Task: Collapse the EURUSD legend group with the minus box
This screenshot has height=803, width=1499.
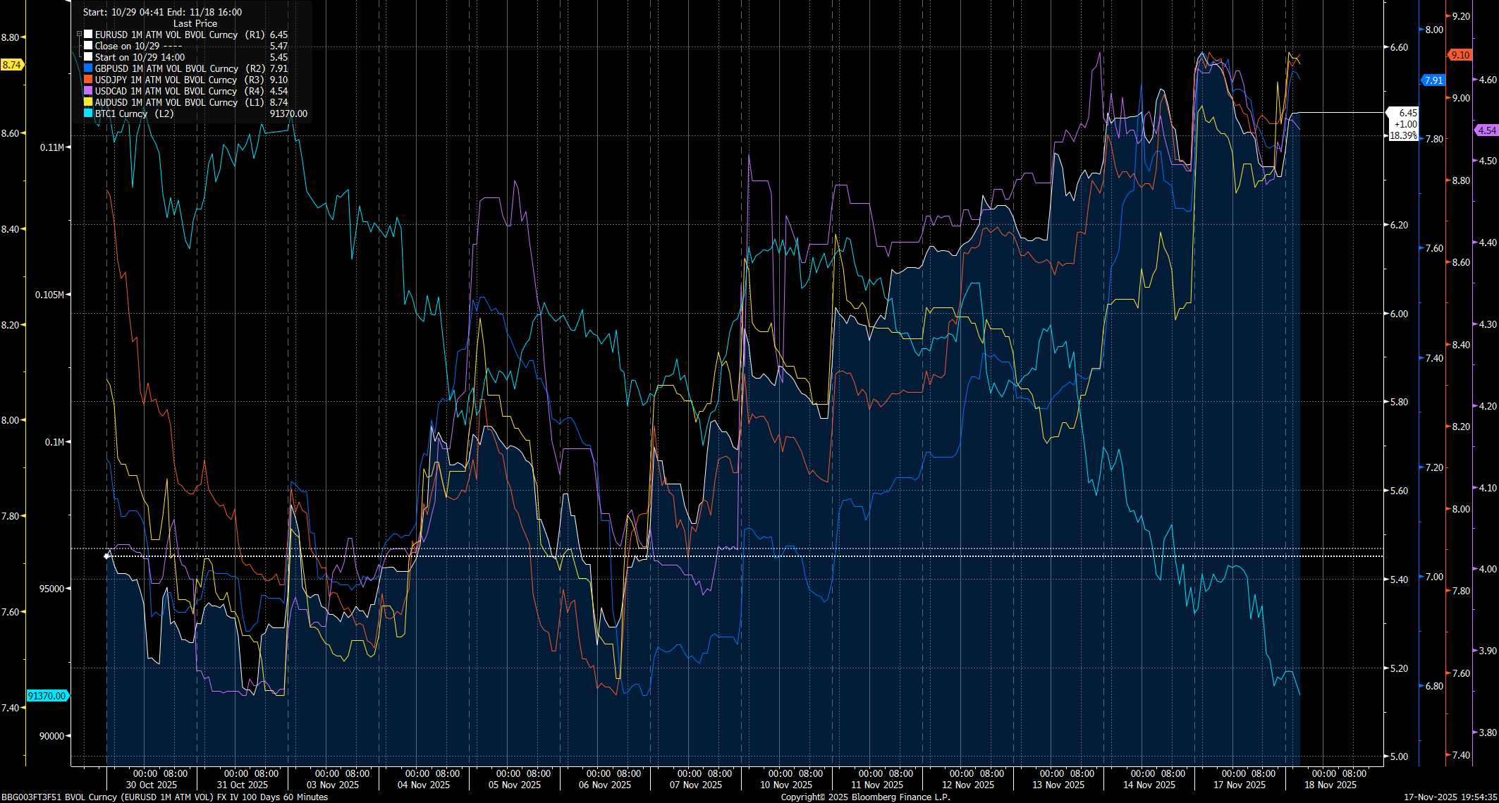Action: [78, 34]
